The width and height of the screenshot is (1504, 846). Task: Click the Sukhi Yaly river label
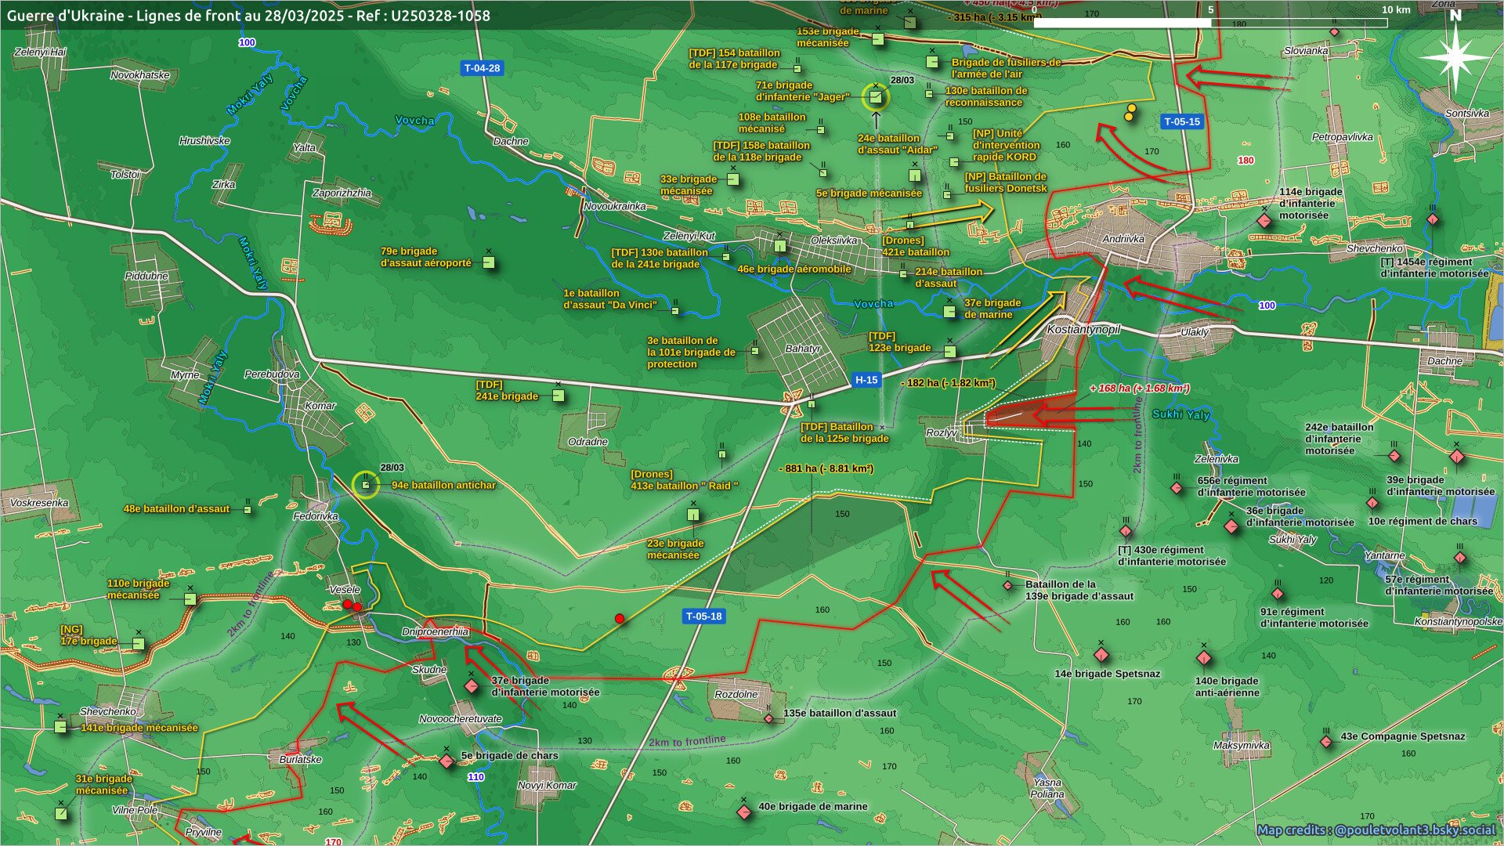1181,414
